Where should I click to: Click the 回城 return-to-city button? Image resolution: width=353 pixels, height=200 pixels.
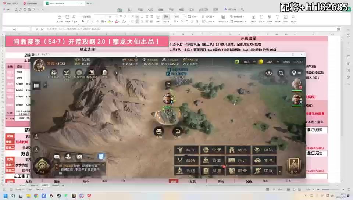click(x=178, y=131)
